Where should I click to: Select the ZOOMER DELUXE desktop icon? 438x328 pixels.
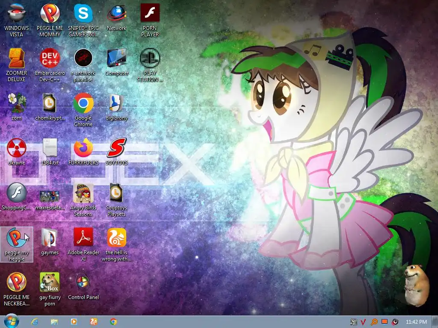click(x=17, y=65)
